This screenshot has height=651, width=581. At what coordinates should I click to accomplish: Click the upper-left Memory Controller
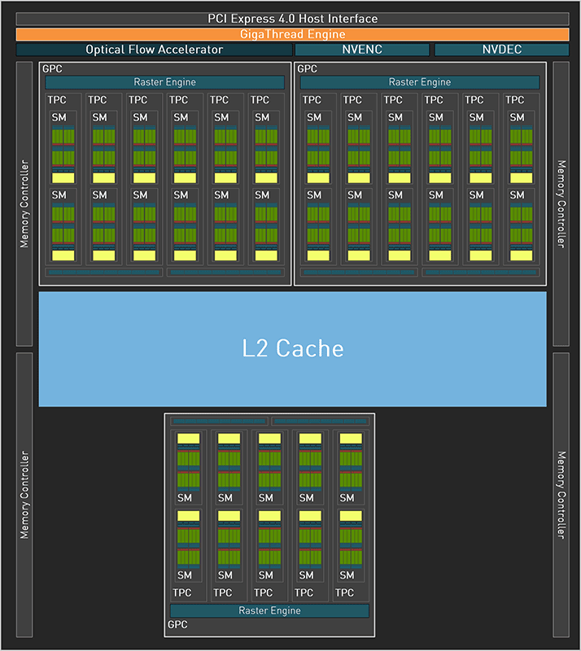click(x=24, y=203)
